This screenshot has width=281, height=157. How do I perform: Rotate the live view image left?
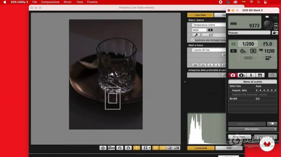(x=120, y=148)
